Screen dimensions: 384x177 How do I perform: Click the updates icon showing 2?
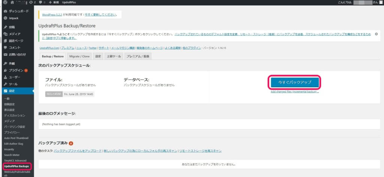point(33,2)
